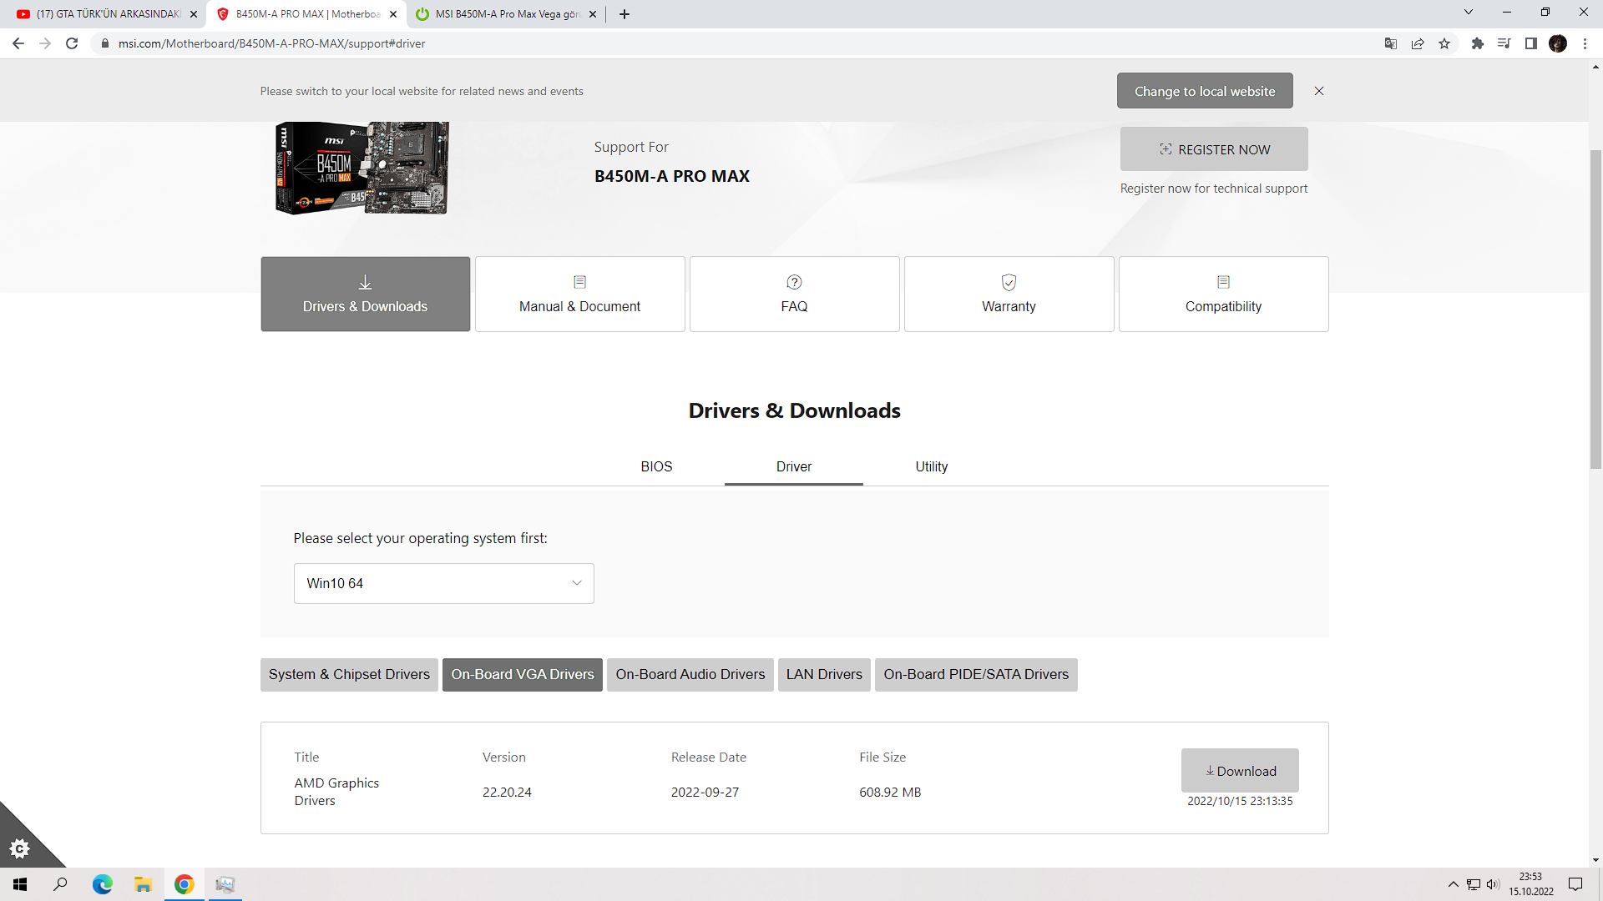Download the AMD Graphics Drivers
The image size is (1603, 901).
click(x=1239, y=770)
